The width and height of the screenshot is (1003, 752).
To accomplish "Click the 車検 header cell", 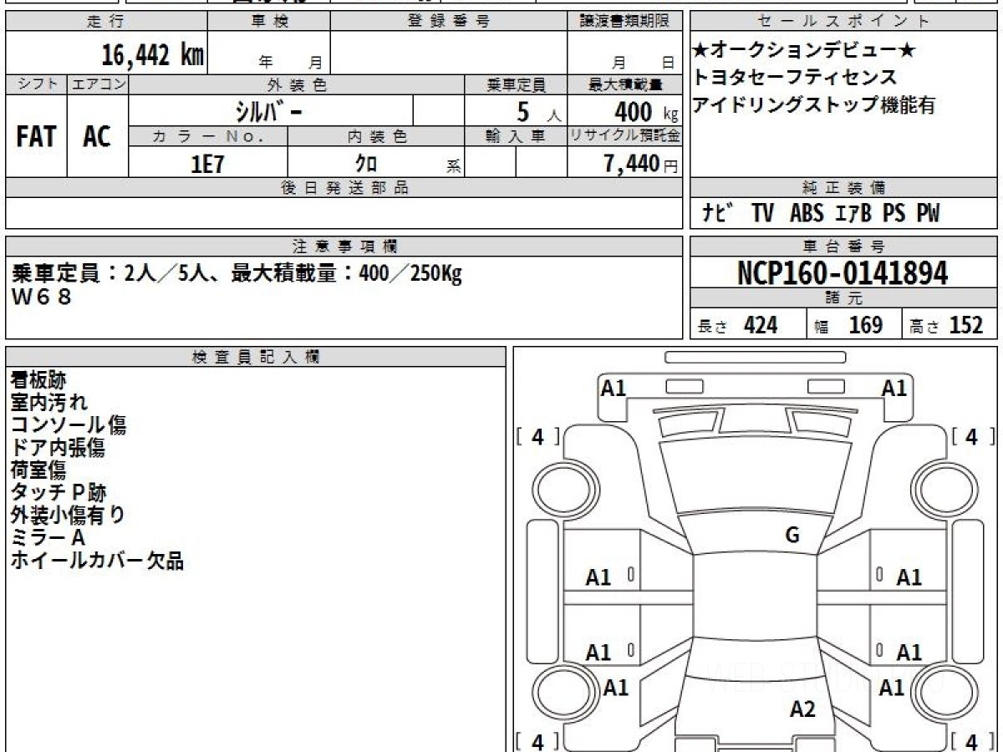I will coord(268,22).
